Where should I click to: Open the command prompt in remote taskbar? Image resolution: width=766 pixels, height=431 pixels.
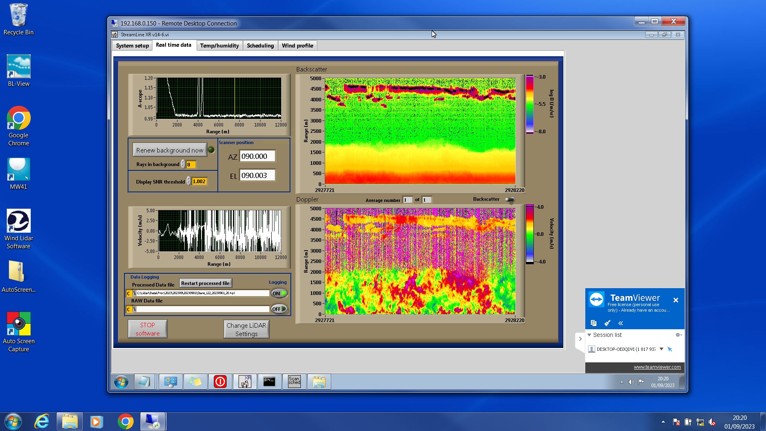269,382
